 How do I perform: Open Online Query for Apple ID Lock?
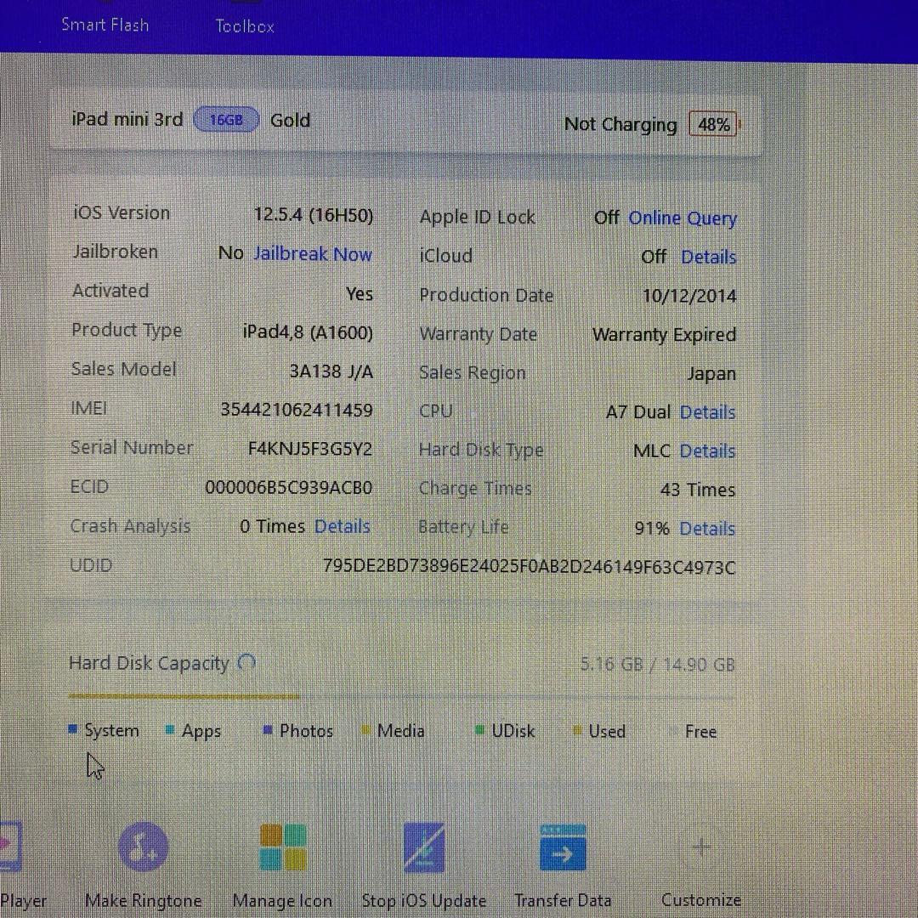[683, 218]
